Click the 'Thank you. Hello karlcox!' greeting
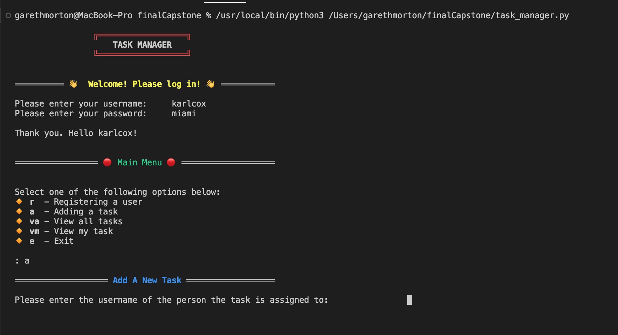The image size is (618, 335). (76, 133)
